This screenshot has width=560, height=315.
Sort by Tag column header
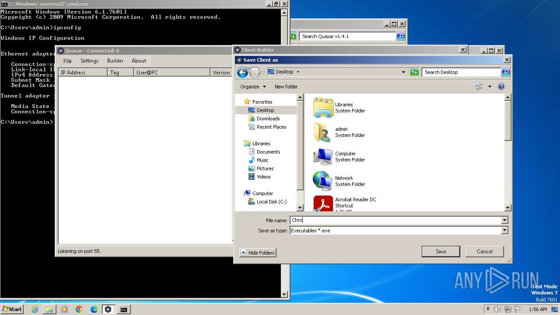120,73
